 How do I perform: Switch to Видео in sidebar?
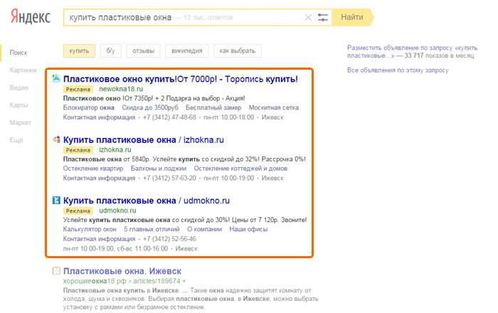click(x=19, y=87)
